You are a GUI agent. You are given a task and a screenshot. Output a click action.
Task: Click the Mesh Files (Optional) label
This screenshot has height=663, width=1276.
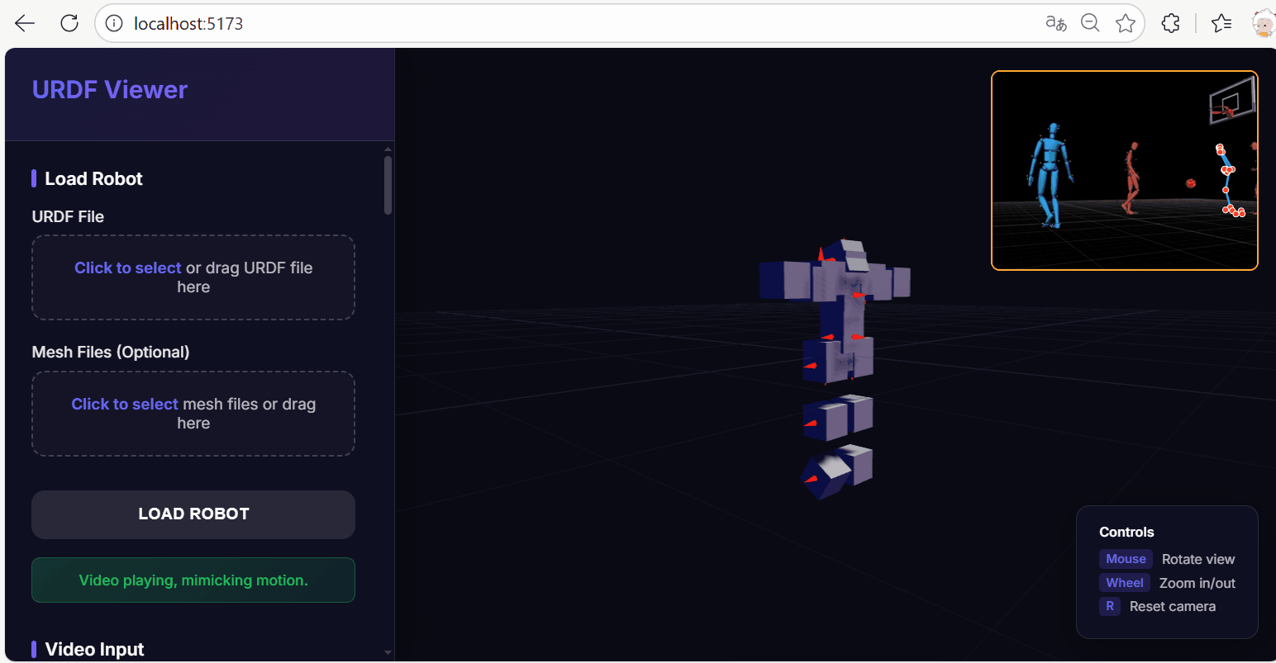point(111,352)
